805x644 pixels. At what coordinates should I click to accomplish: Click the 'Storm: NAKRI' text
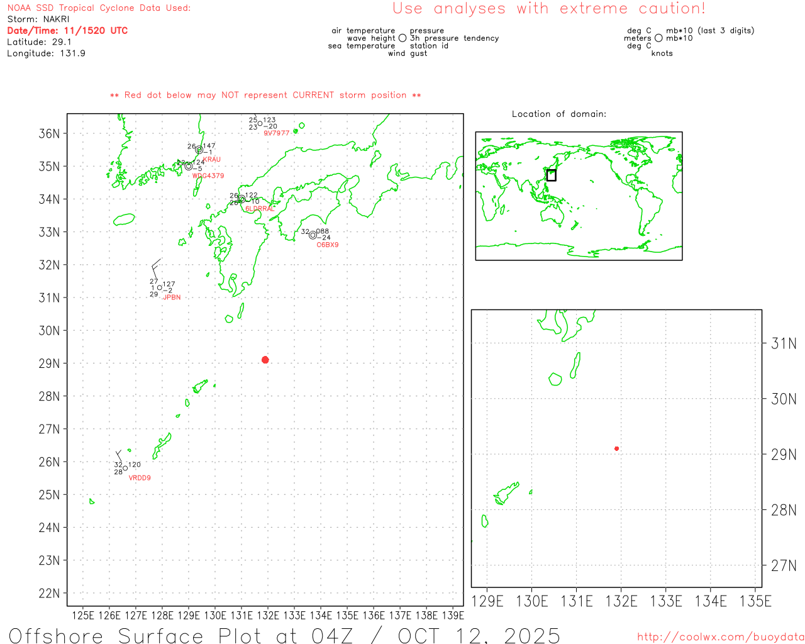(38, 19)
